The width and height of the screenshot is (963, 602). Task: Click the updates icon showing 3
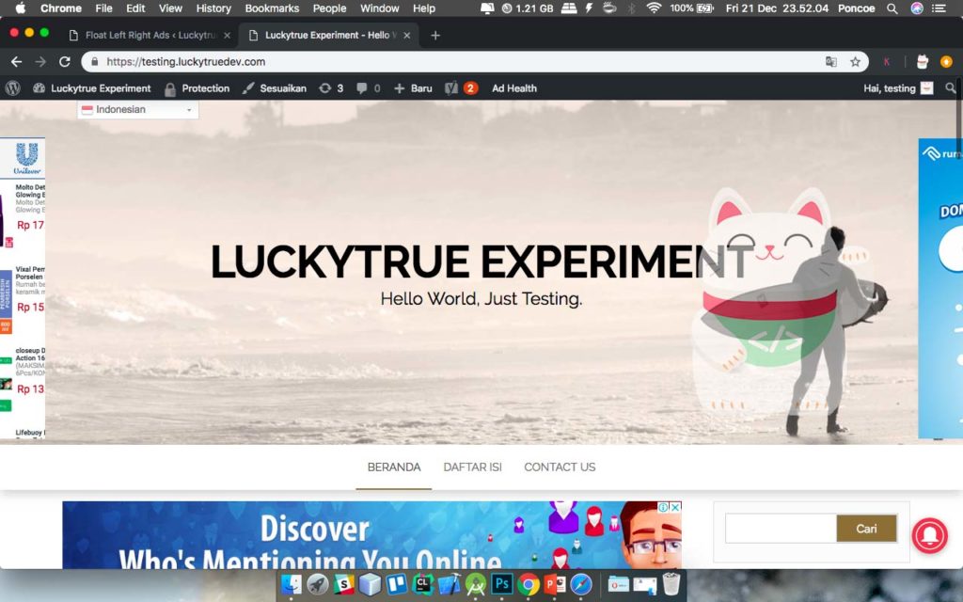tap(331, 88)
